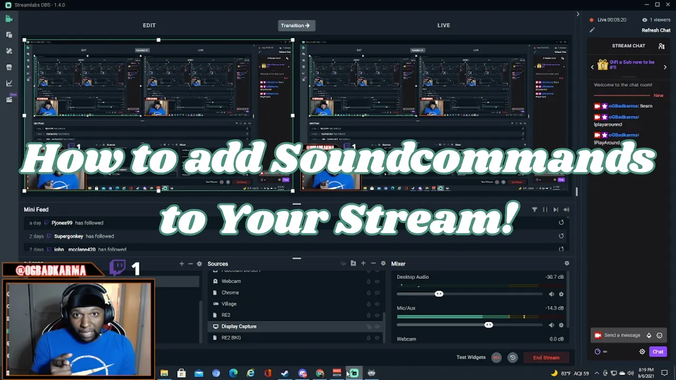The image size is (676, 380).
Task: Switch to the EDIT preview label
Action: pos(149,25)
